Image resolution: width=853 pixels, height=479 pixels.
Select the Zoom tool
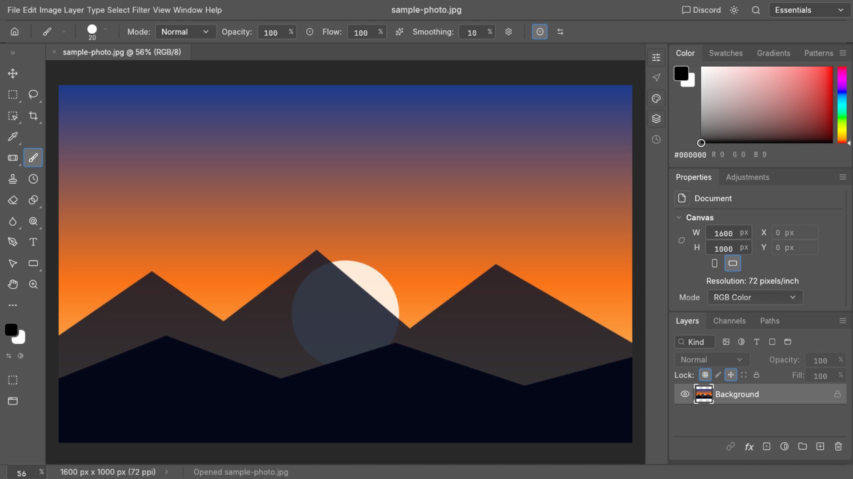[x=33, y=284]
